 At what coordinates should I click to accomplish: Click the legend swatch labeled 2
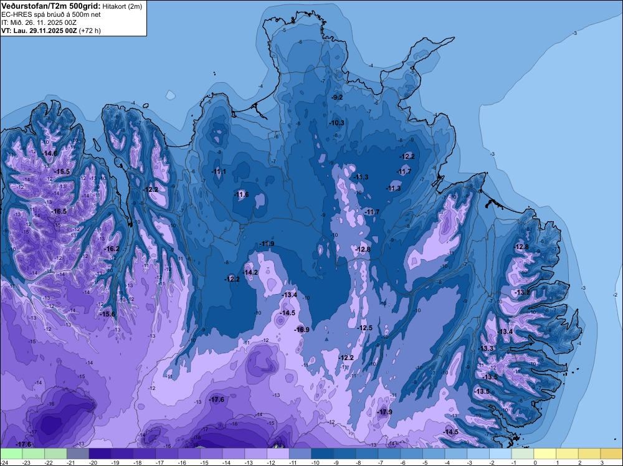tap(589, 454)
